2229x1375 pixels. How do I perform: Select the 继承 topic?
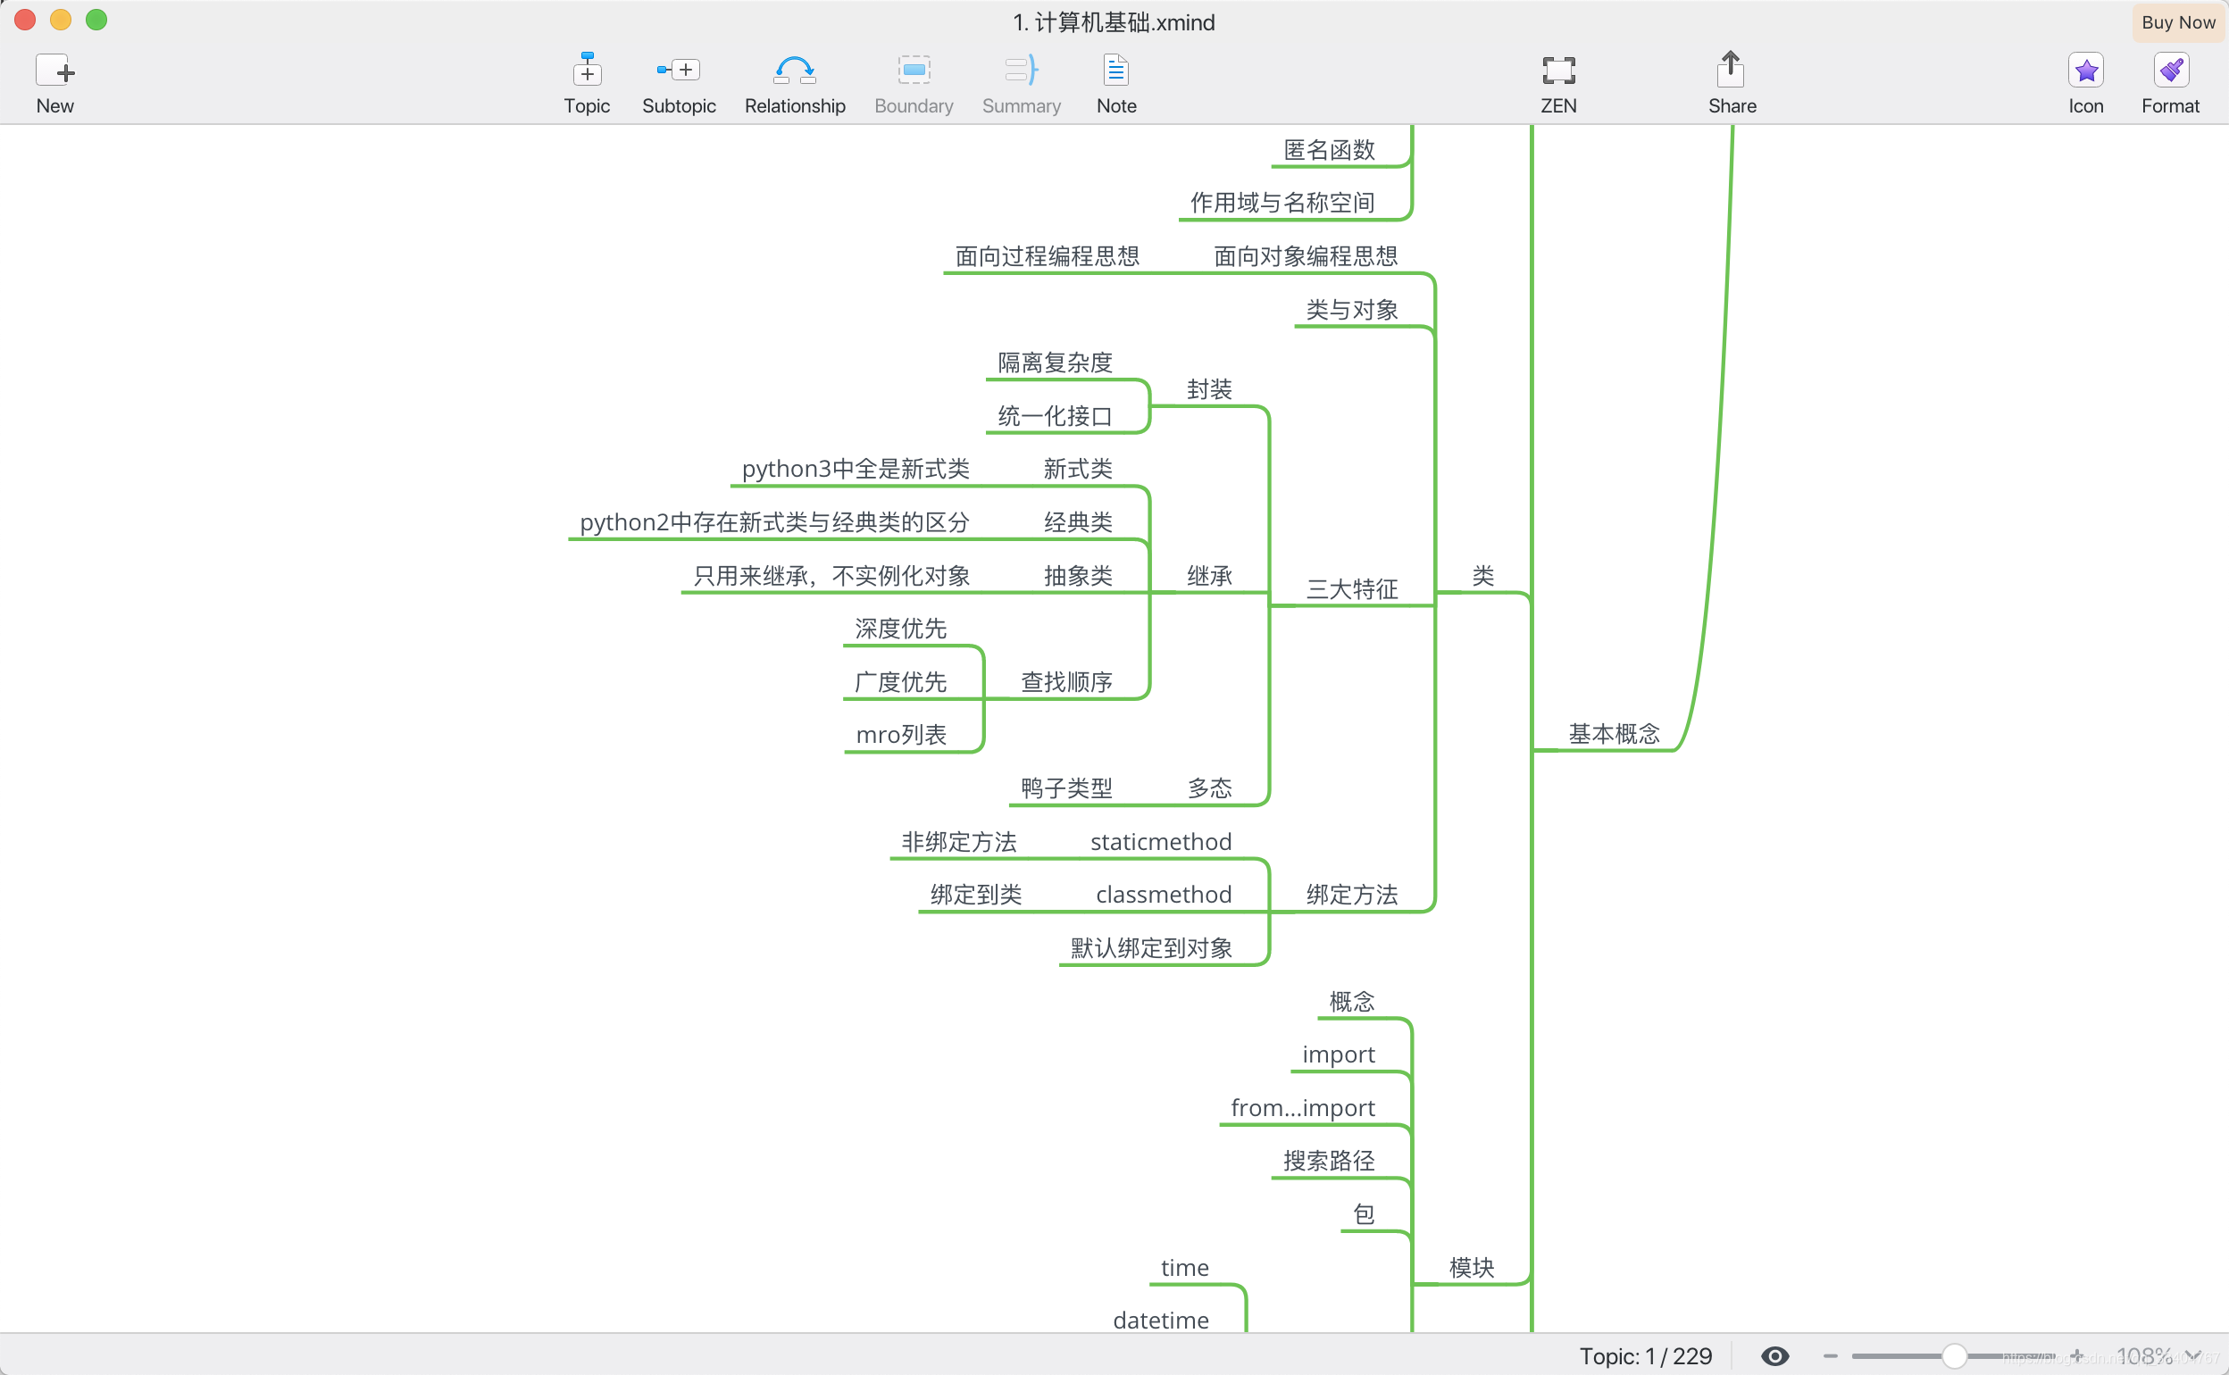(1208, 576)
